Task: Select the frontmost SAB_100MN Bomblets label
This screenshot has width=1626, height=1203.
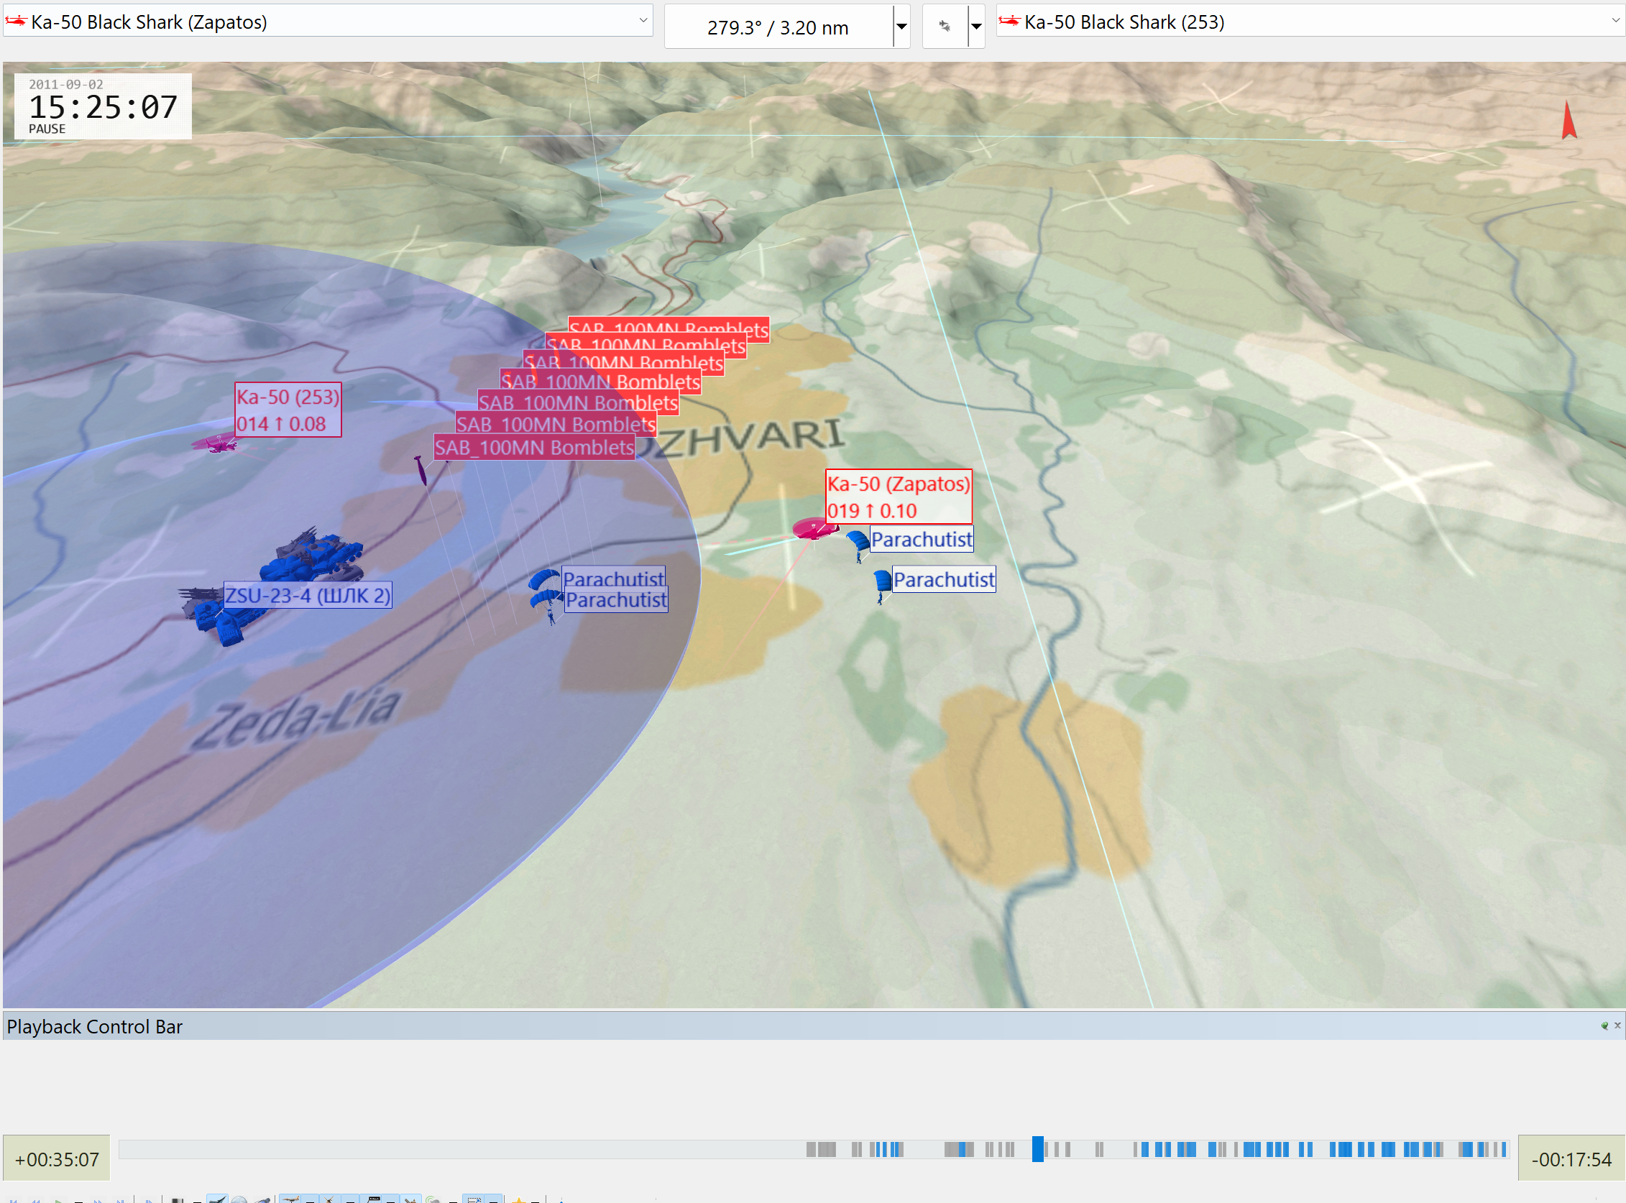Action: click(x=534, y=447)
